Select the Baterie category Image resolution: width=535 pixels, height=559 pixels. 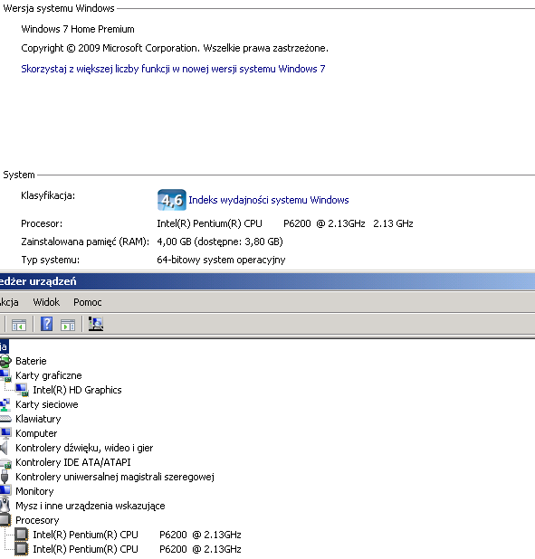[x=31, y=361]
